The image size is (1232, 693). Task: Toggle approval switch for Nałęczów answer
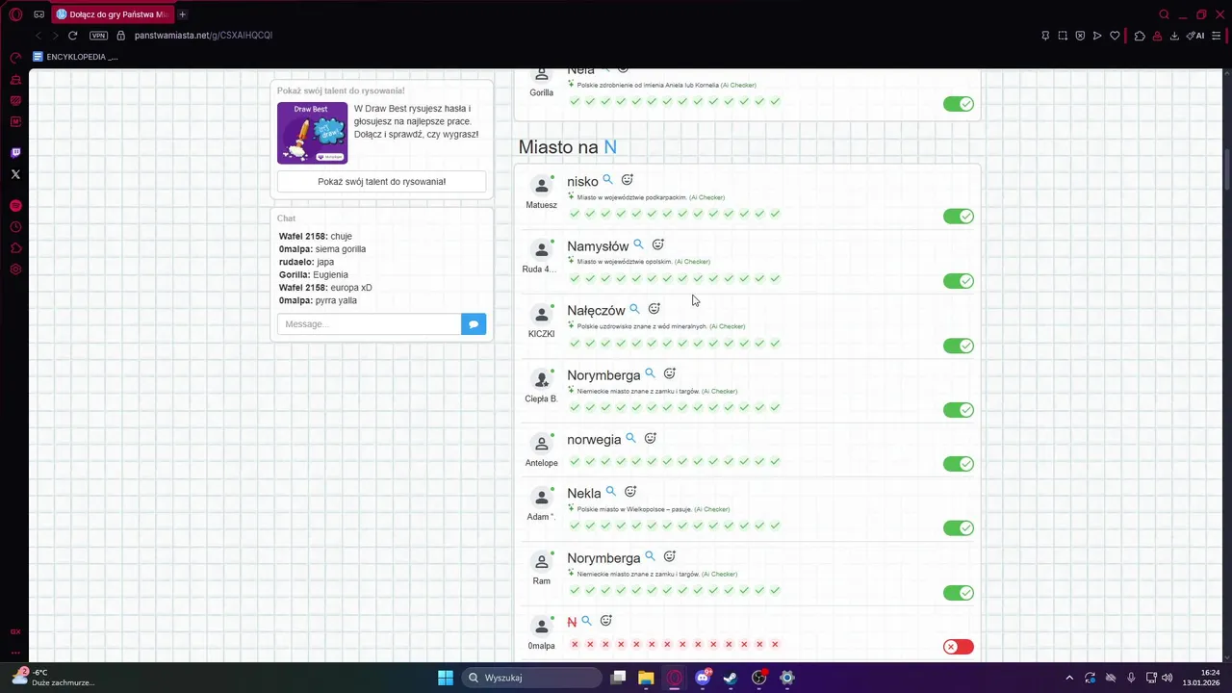click(x=959, y=346)
